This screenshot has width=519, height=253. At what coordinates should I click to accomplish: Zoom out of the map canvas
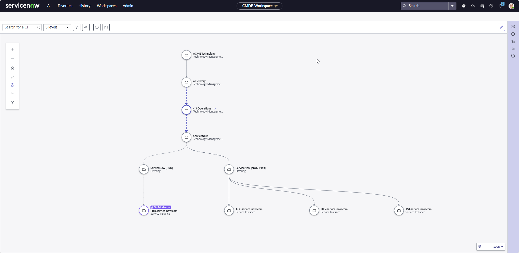point(12,58)
